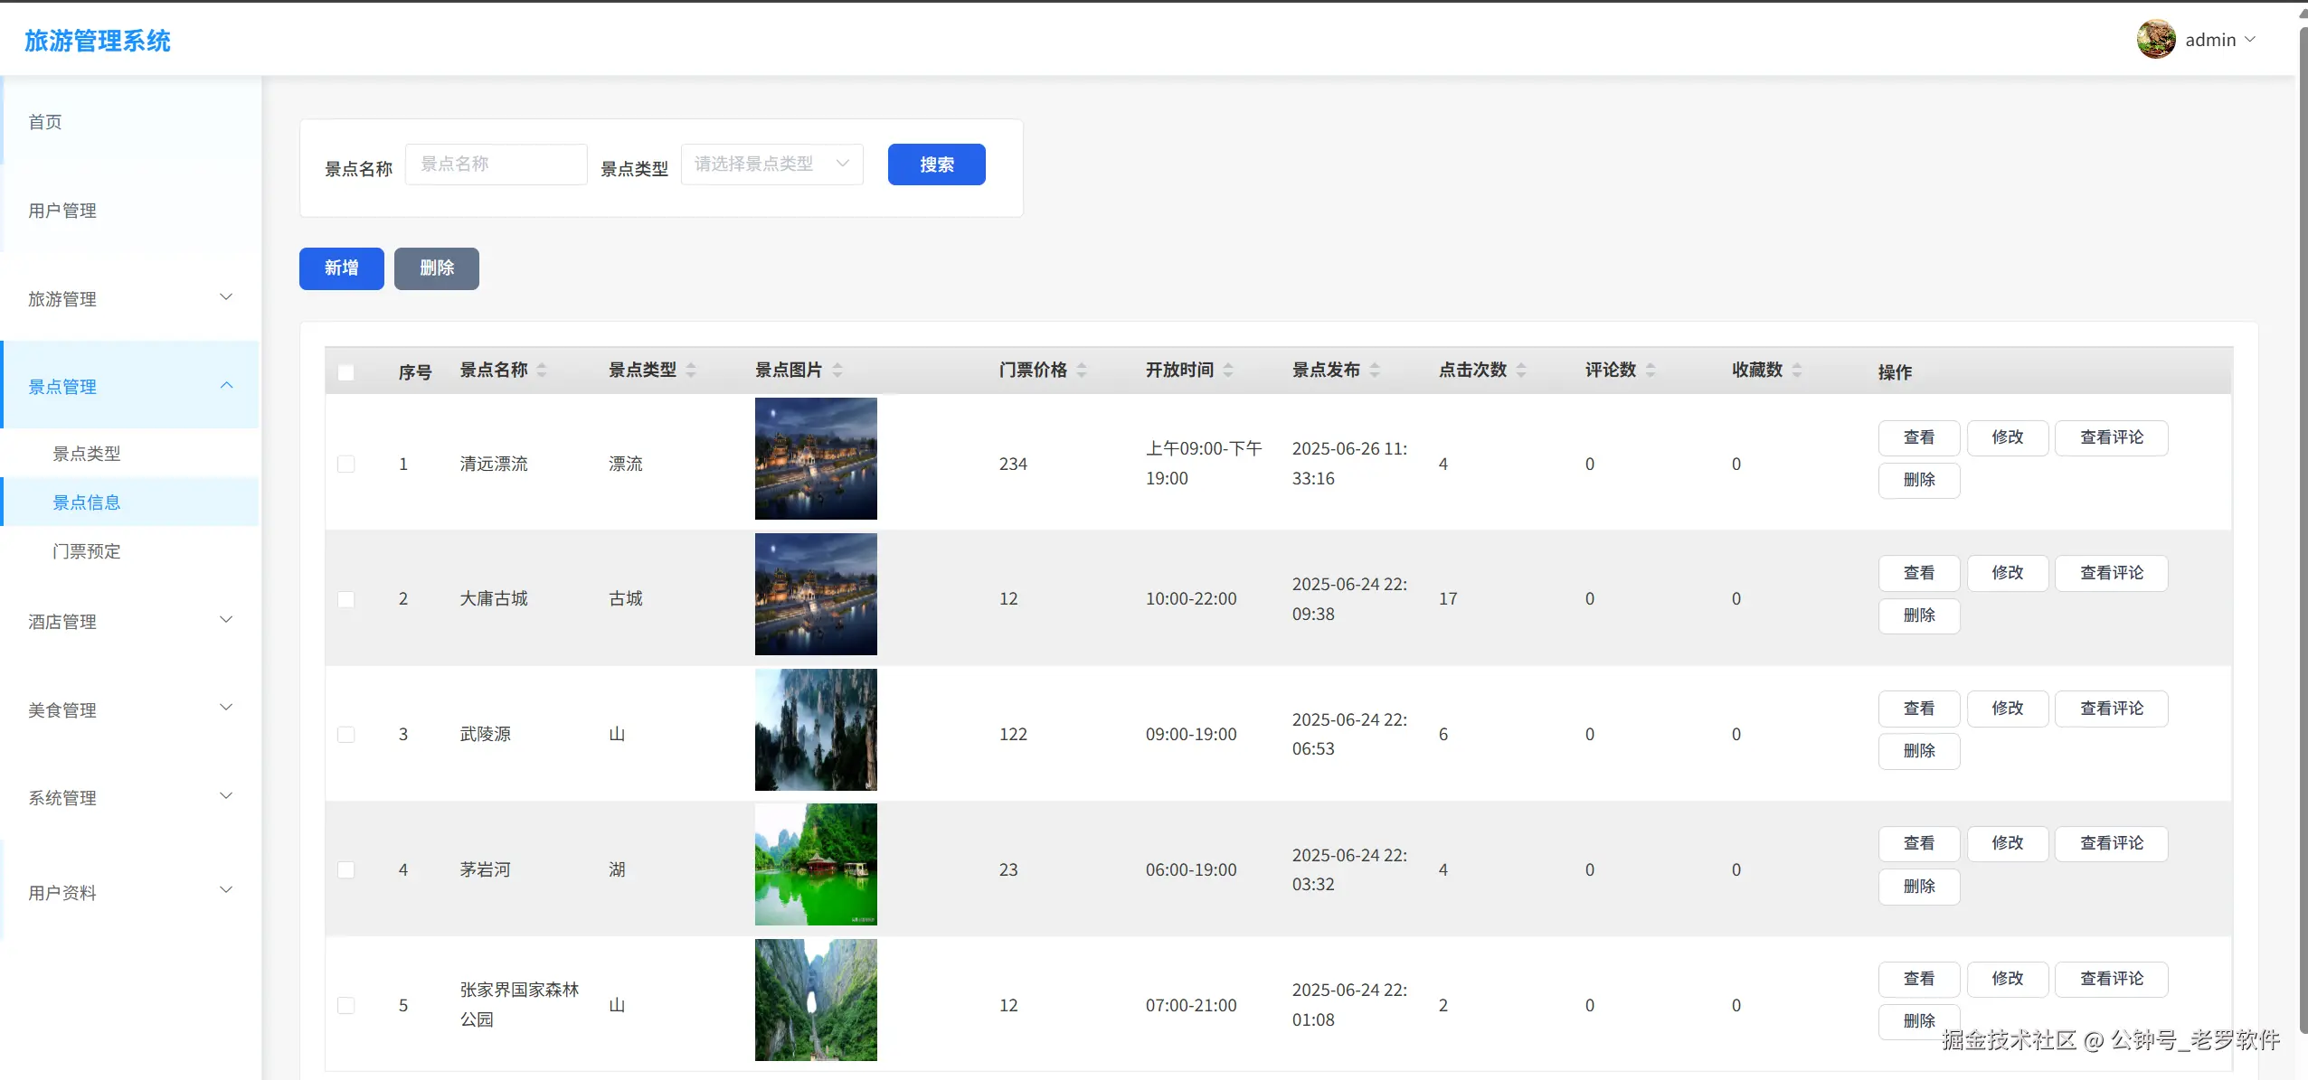Go to 用户管理 in the sidebar

(x=62, y=211)
